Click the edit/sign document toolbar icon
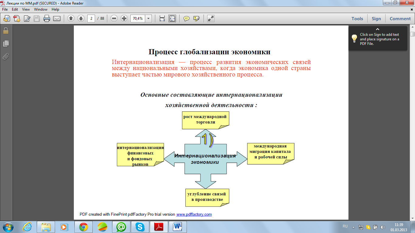The width and height of the screenshot is (415, 233). click(x=27, y=19)
